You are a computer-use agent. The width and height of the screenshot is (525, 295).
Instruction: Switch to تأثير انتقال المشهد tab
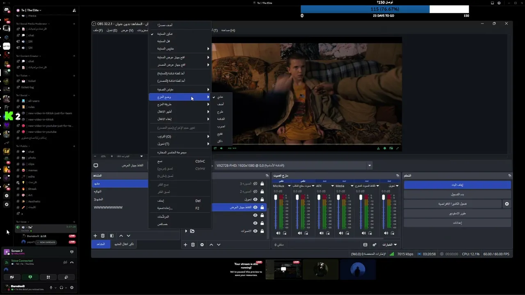point(124,244)
